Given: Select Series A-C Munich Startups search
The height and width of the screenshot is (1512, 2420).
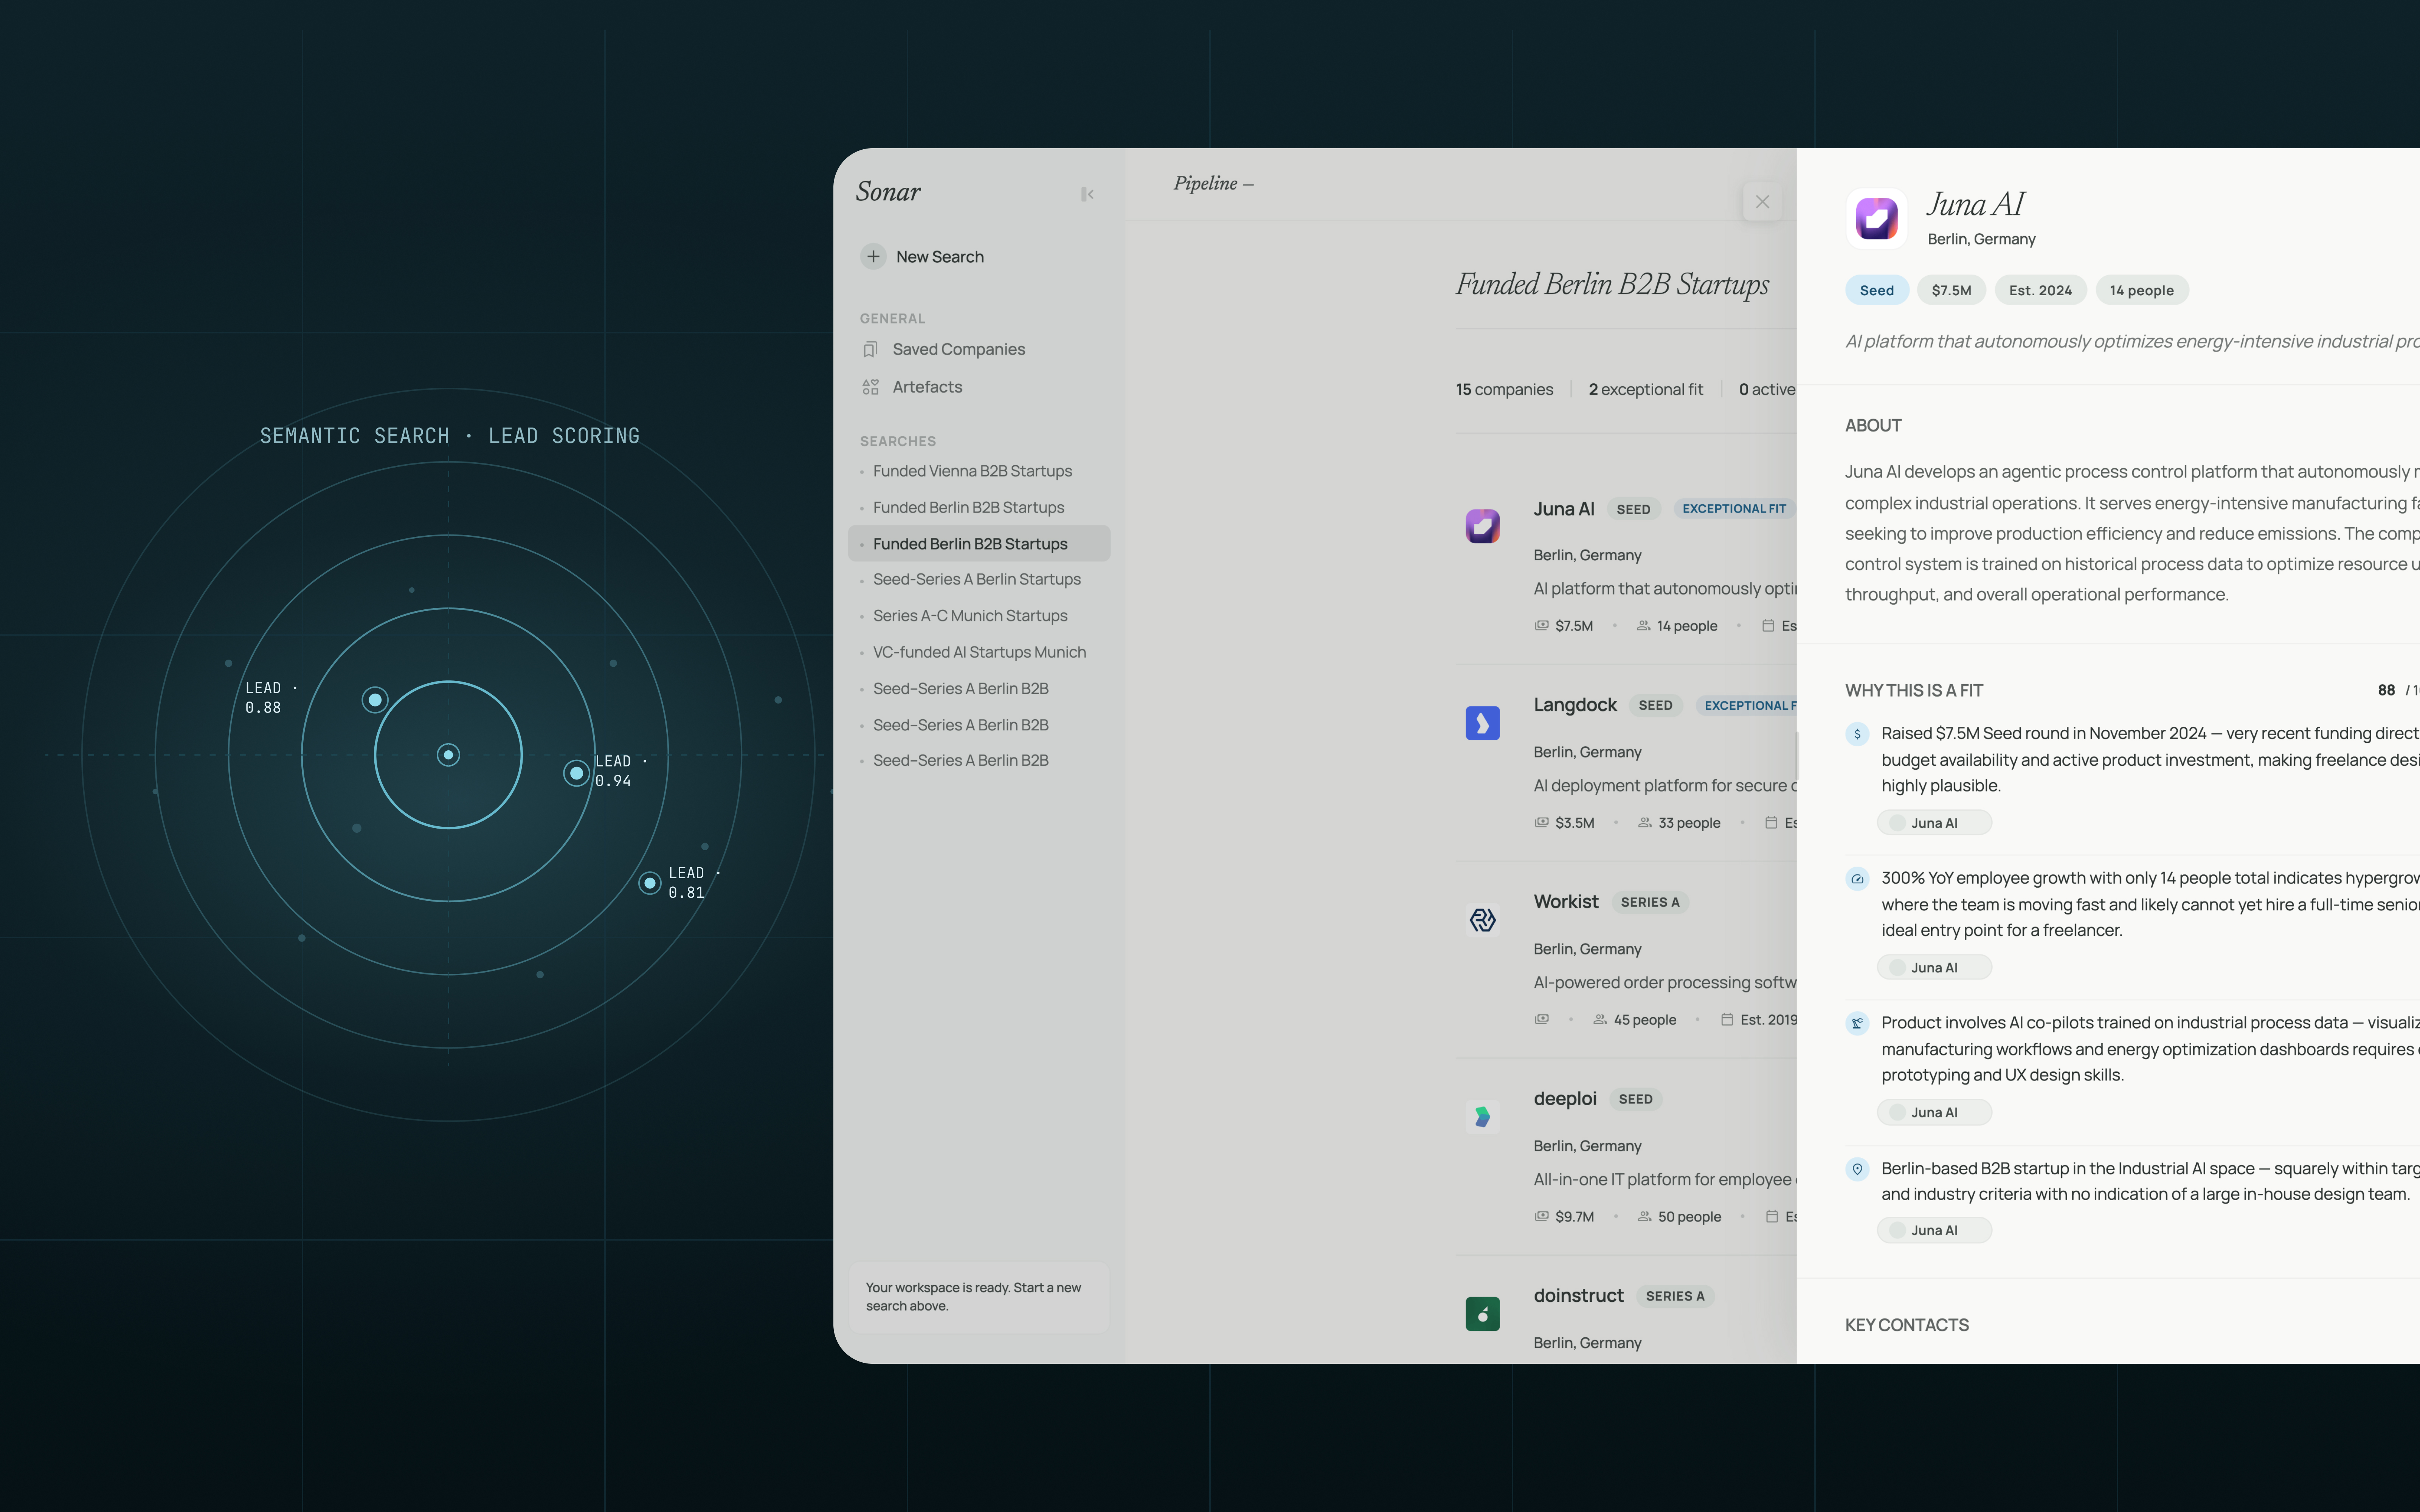Looking at the screenshot, I should (x=969, y=616).
